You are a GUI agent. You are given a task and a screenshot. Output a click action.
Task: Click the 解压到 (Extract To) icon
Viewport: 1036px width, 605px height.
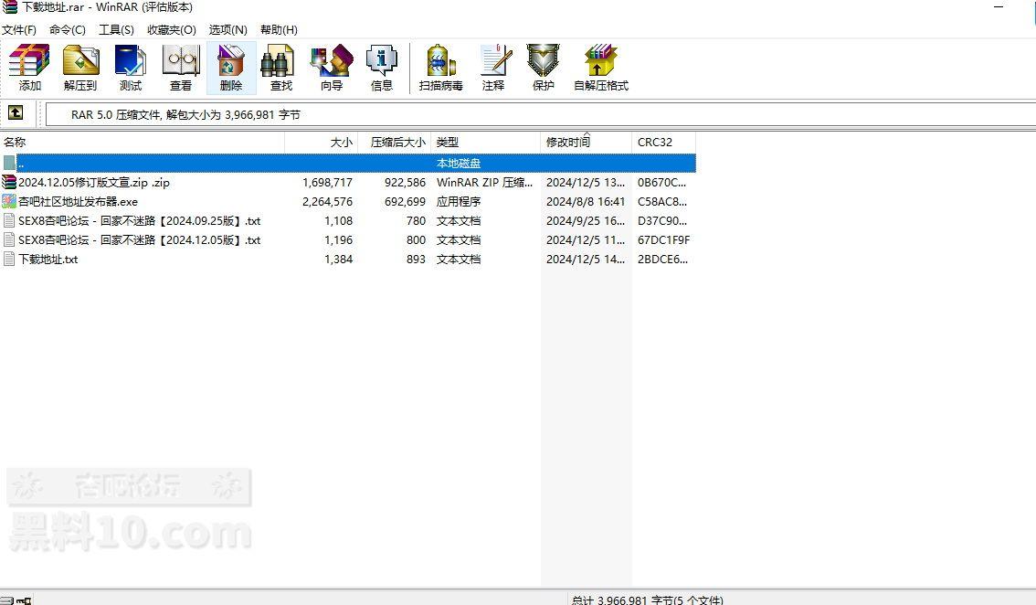pyautogui.click(x=80, y=68)
